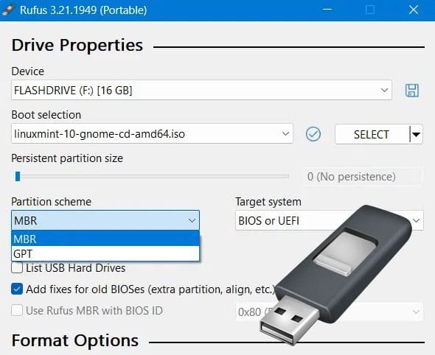This screenshot has width=435, height=355.
Task: Minimize the Rufus window
Action: coord(327,10)
